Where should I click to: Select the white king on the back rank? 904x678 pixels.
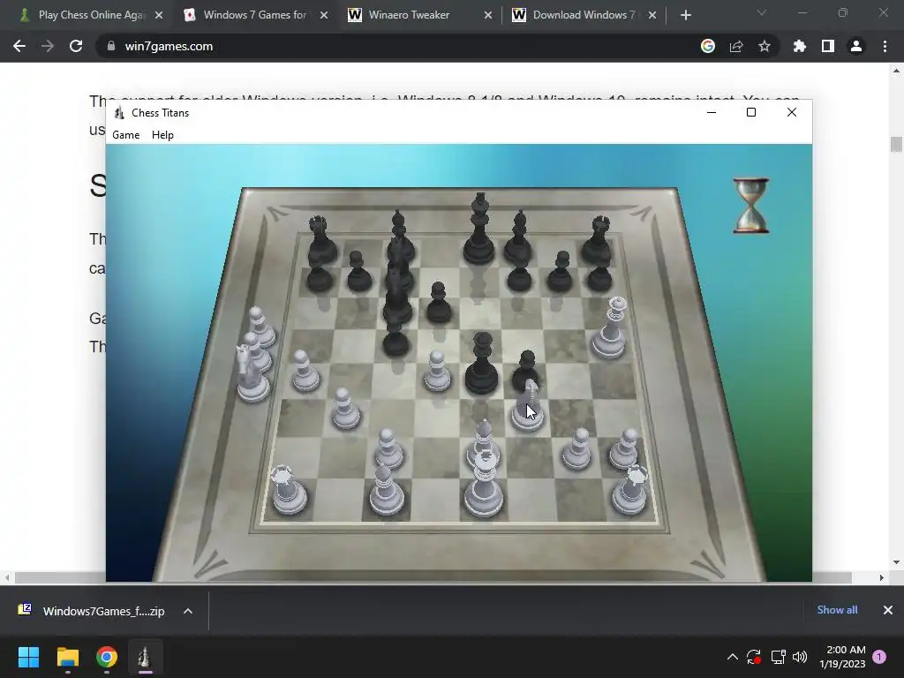point(484,485)
